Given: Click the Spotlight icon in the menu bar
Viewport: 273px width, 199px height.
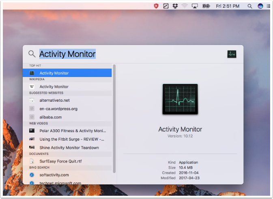Looking at the screenshot, I should pyautogui.click(x=250, y=6).
